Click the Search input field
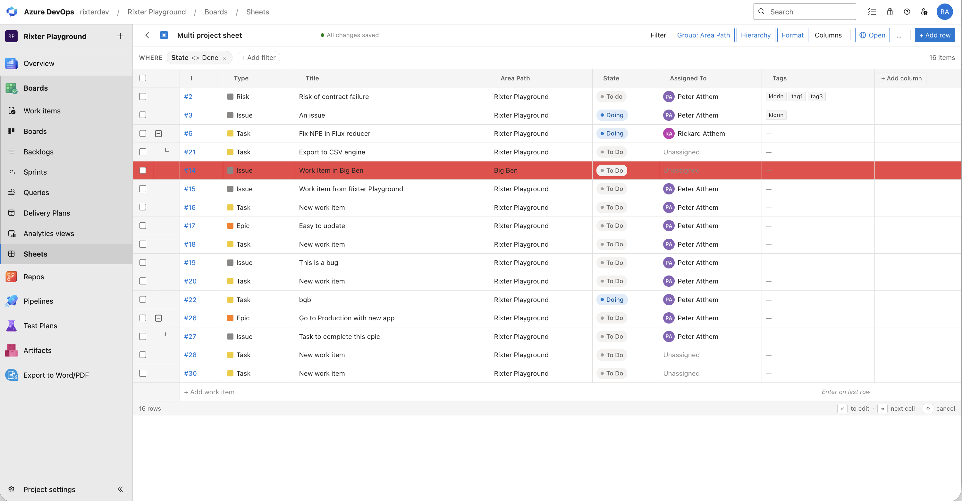Screen dimensions: 962x501 tap(805, 12)
